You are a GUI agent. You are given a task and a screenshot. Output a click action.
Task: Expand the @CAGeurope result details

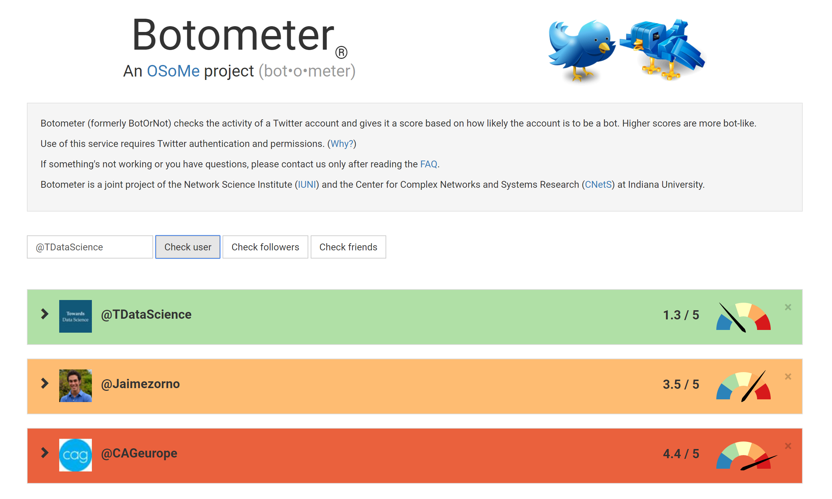coord(45,453)
